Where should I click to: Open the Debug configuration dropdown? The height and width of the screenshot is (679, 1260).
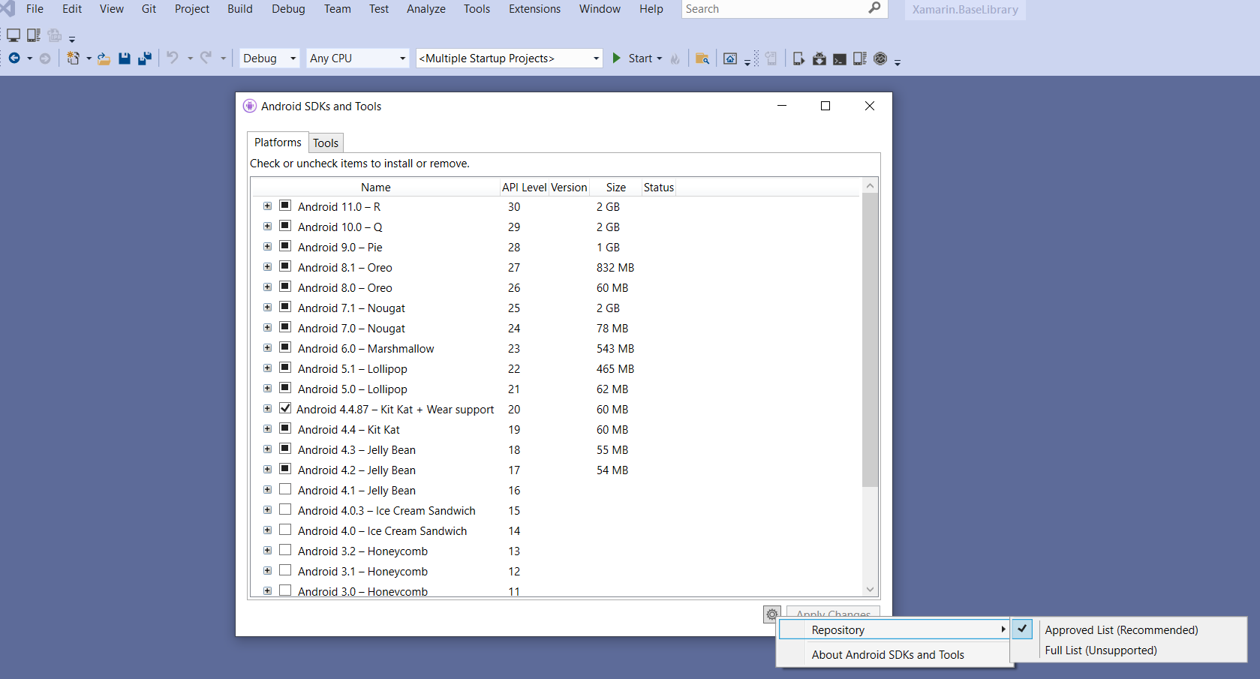tap(269, 59)
